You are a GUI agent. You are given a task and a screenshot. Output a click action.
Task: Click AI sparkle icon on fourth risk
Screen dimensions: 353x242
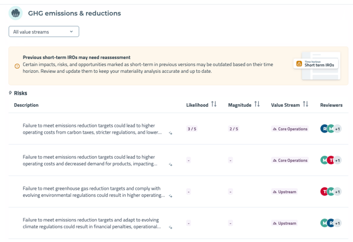(170, 228)
